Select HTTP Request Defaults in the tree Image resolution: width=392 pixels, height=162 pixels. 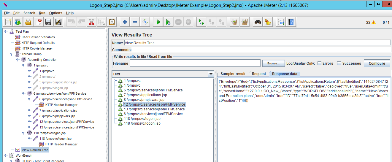click(38, 43)
